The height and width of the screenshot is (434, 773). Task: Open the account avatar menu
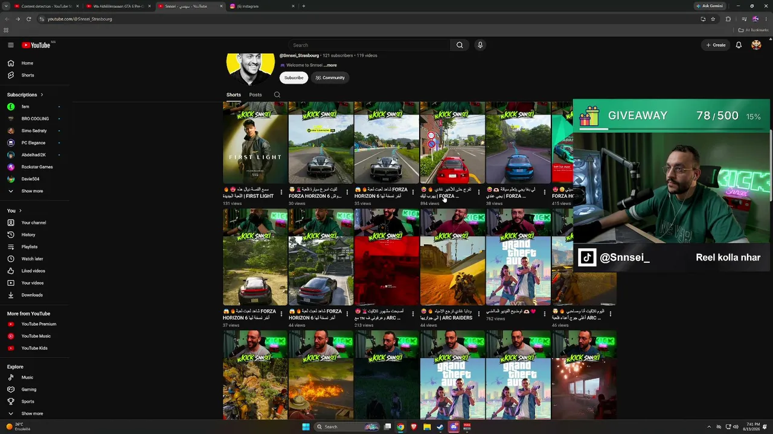tap(756, 45)
